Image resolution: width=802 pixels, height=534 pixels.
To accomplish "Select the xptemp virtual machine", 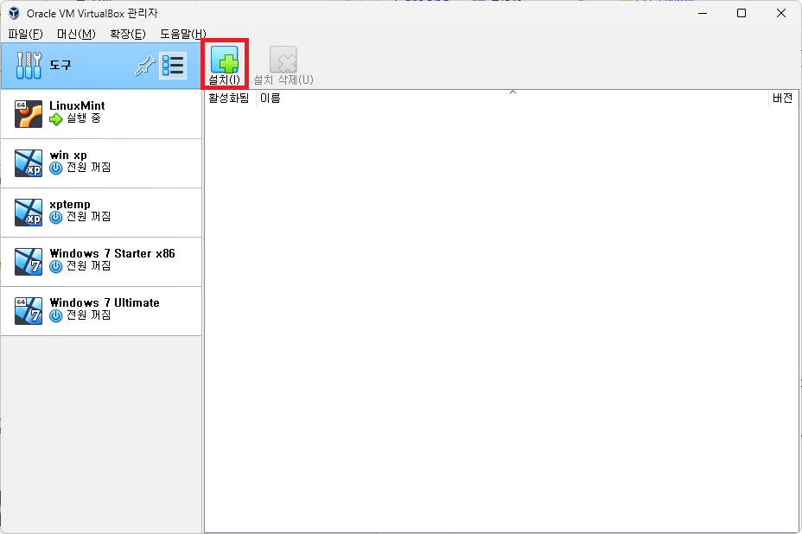I will click(101, 213).
